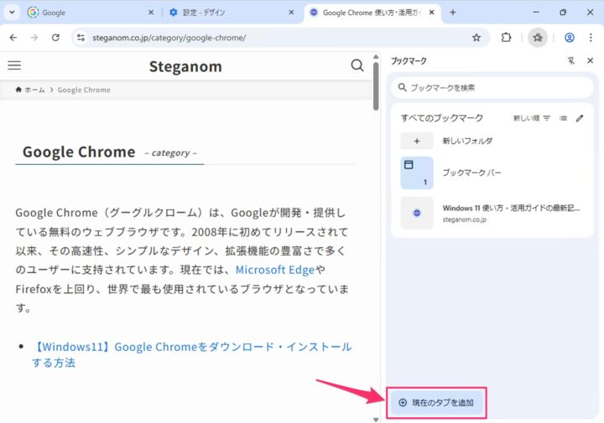Viewport: 604px width, 423px height.
Task: Open Chrome's three-dot menu
Action: tap(590, 38)
